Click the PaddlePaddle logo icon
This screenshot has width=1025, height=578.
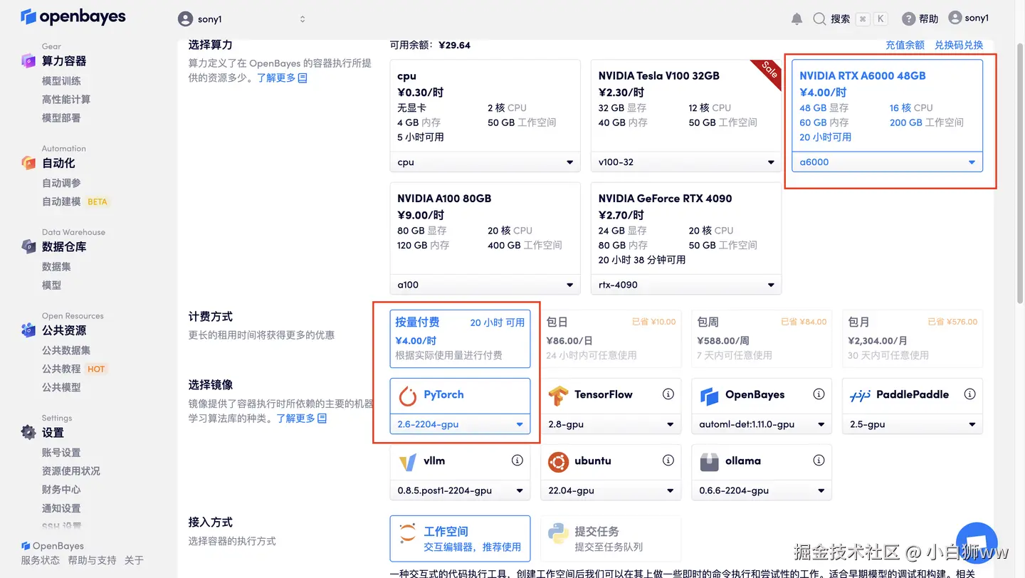(860, 395)
